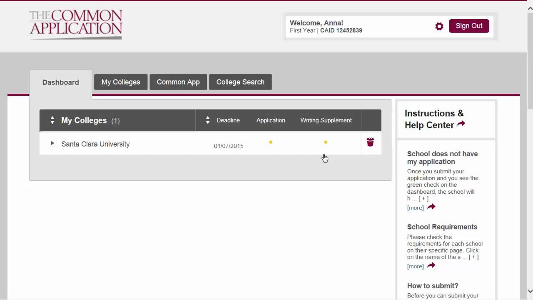Sign out of the account
The image size is (533, 300).
click(469, 26)
